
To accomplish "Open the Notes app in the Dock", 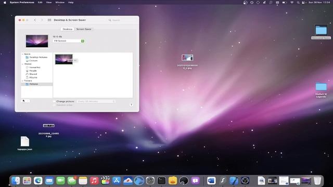I will 83,181.
